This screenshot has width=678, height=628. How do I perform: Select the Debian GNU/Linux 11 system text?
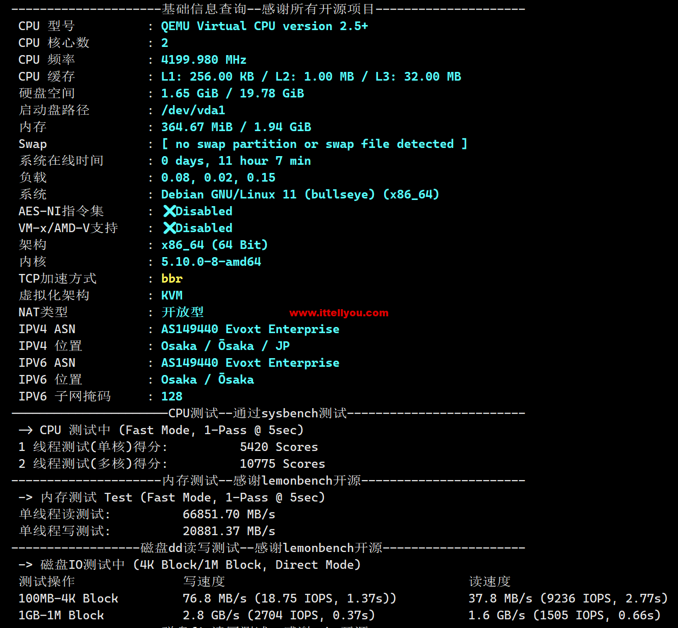[299, 194]
